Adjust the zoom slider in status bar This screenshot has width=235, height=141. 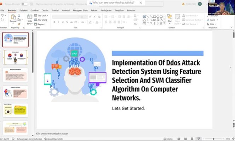click(x=213, y=139)
